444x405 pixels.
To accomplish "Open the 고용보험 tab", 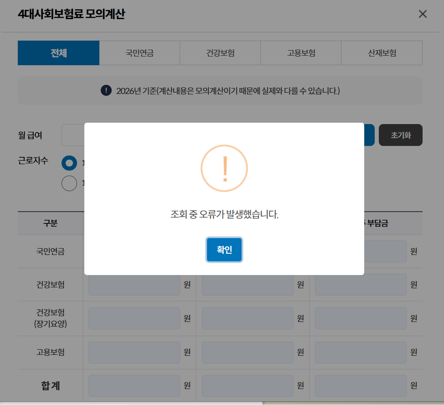I will pos(300,53).
